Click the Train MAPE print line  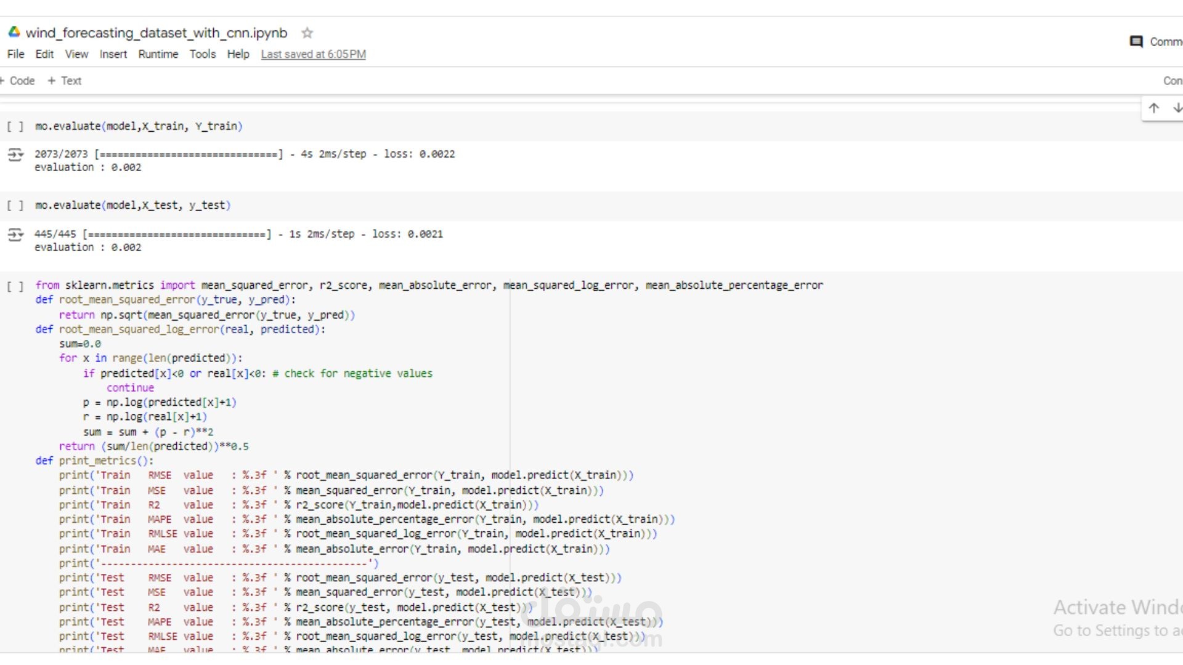[367, 520]
